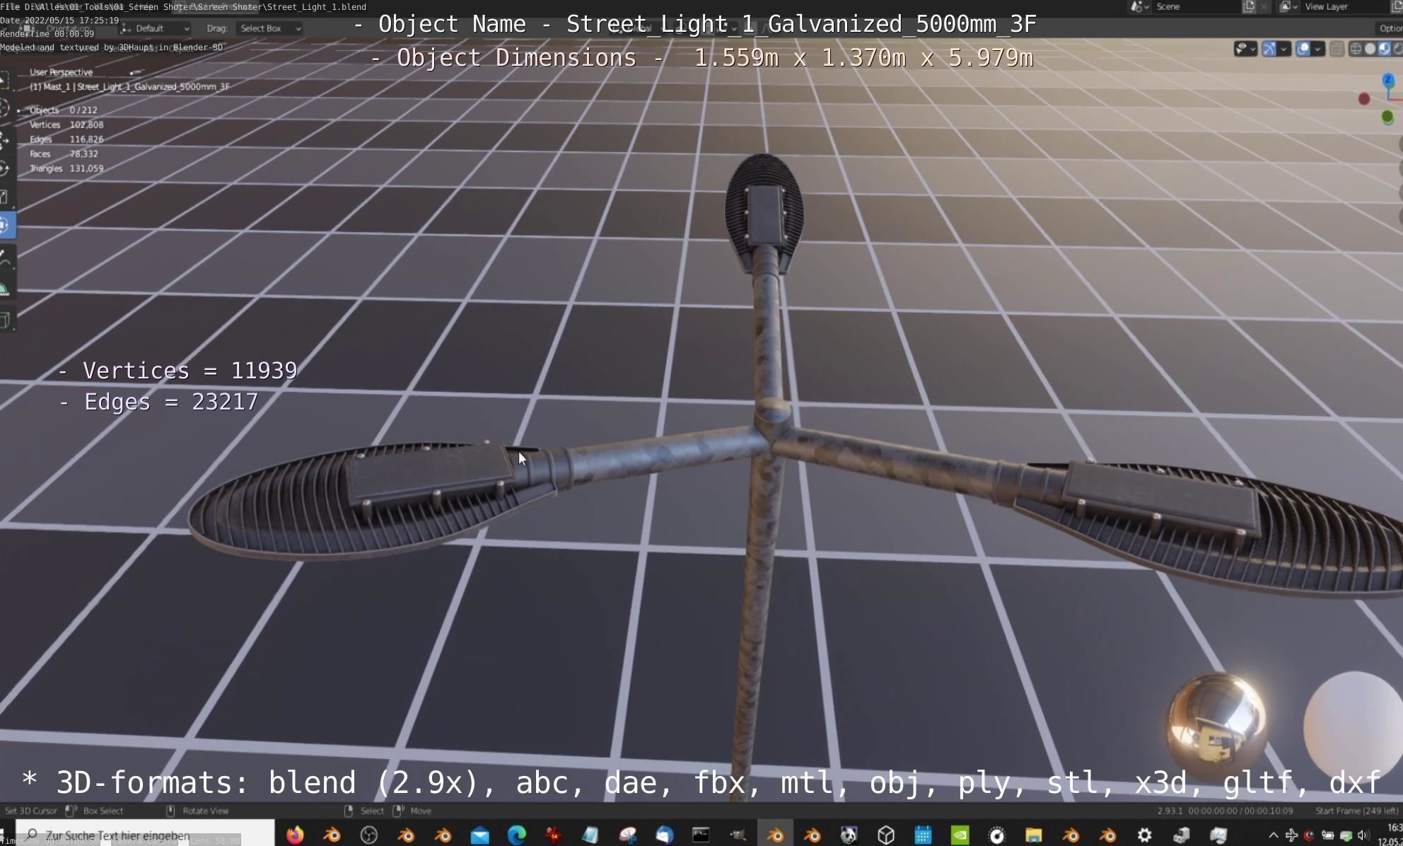Click the View Layer name field
Screen dimensions: 1403x846
(1345, 6)
